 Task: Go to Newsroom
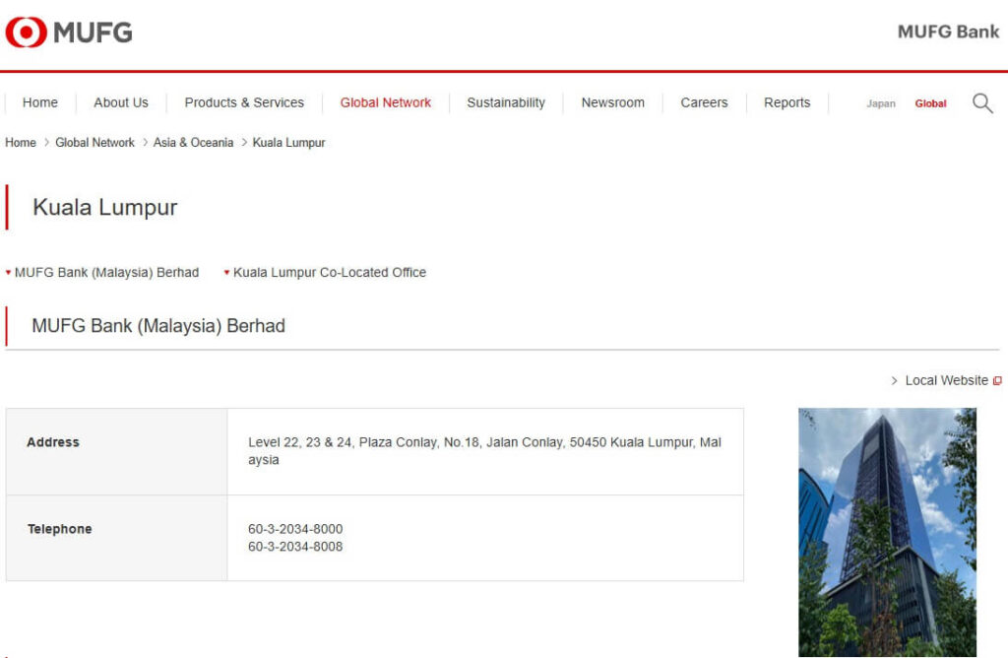coord(612,102)
